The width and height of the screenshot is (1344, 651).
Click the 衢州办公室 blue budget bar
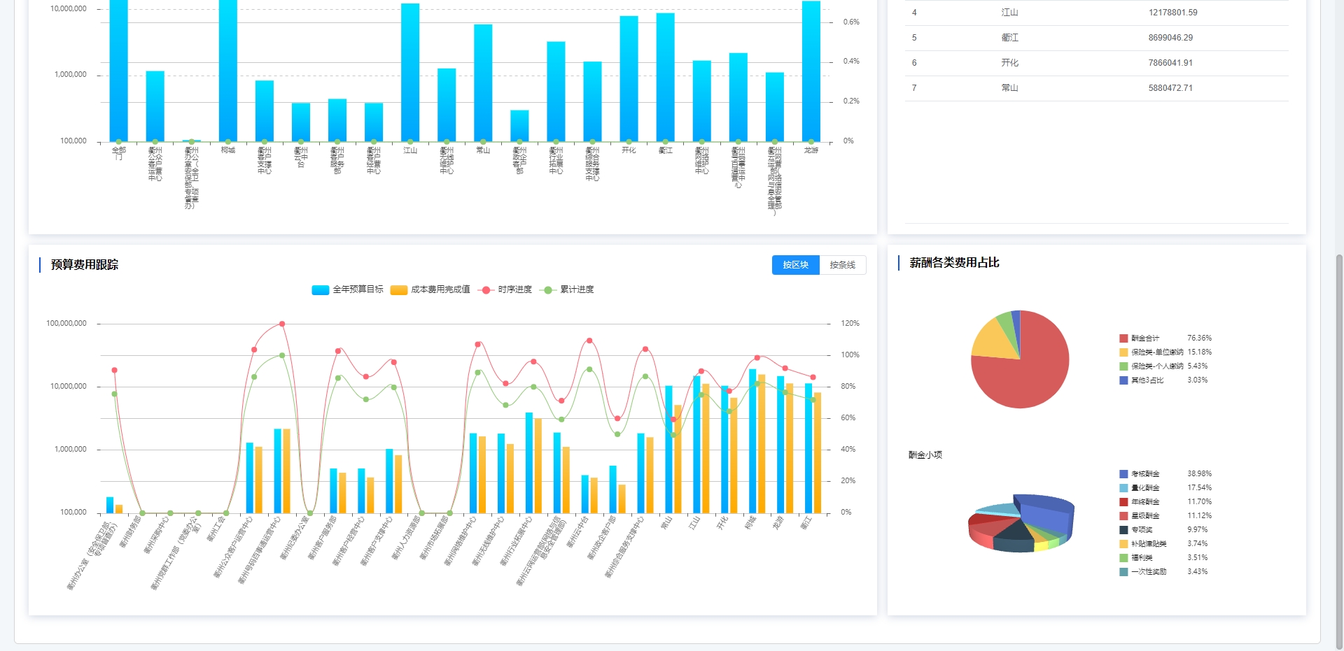click(x=110, y=505)
